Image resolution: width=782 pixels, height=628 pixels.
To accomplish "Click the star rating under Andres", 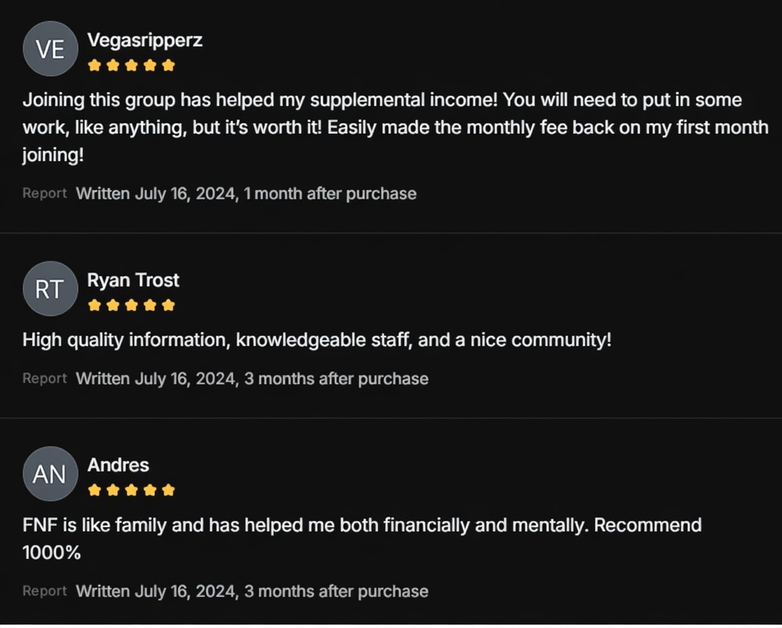I will (x=131, y=490).
